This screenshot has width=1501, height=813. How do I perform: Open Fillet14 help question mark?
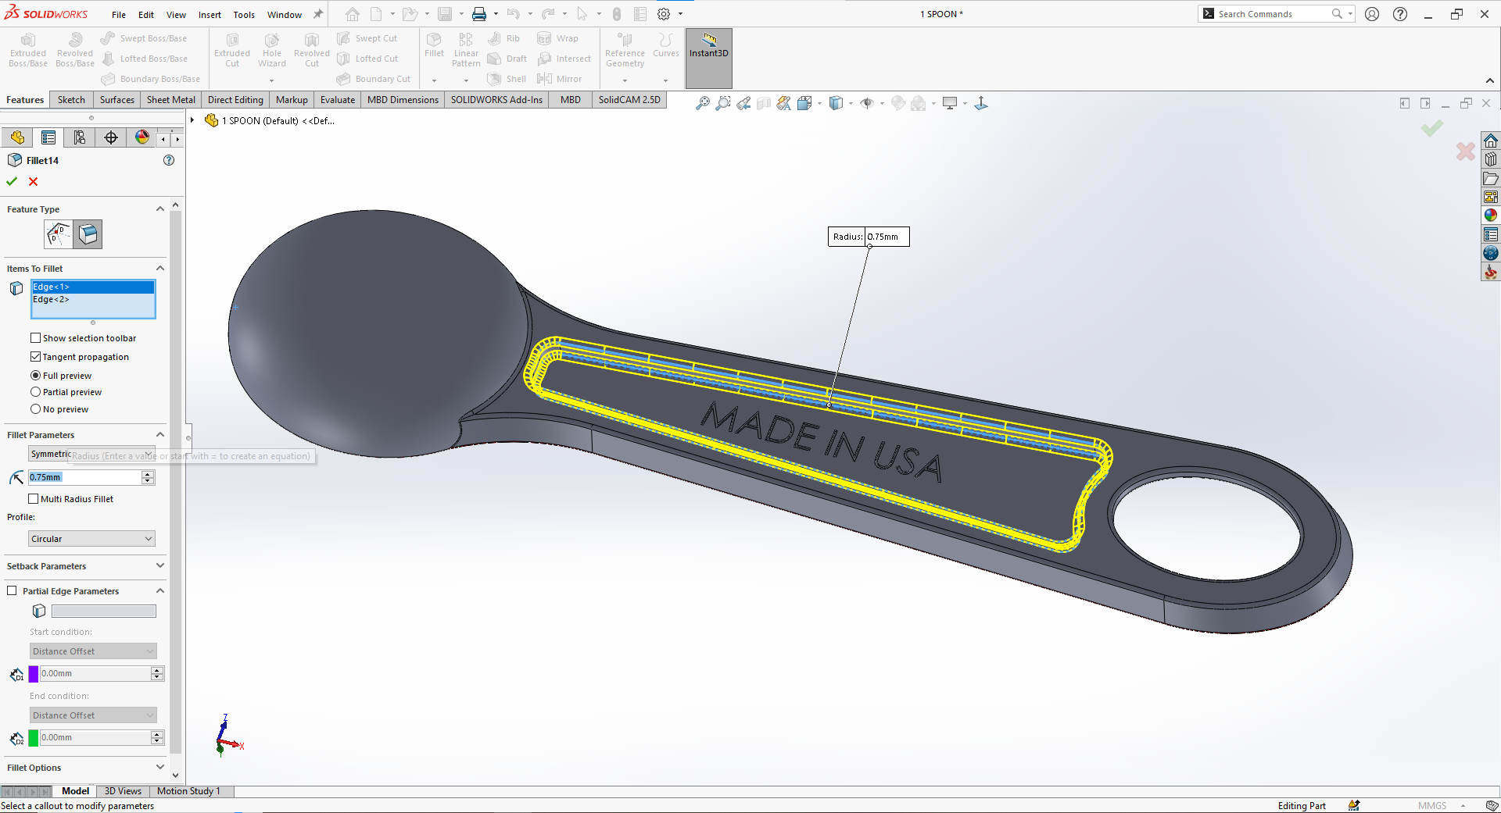(x=169, y=160)
